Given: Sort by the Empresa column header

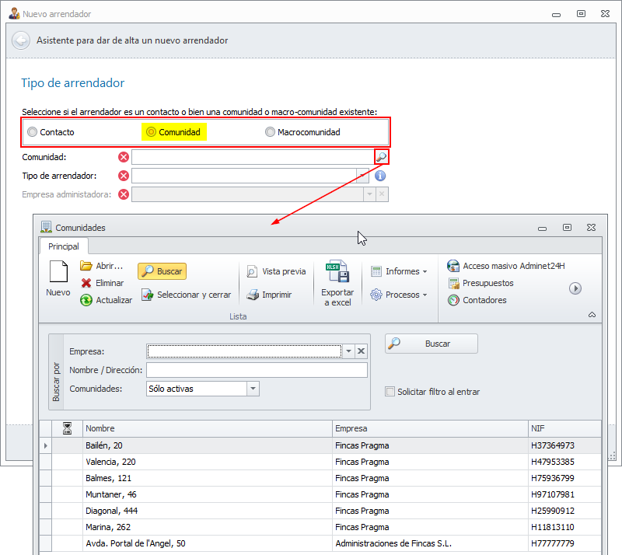Looking at the screenshot, I should coord(430,428).
